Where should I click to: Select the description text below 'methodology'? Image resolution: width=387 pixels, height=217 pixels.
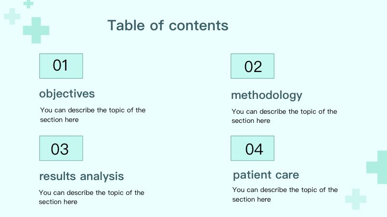click(284, 116)
